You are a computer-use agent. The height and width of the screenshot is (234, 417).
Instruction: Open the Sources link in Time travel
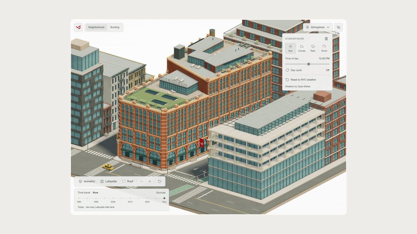161,192
